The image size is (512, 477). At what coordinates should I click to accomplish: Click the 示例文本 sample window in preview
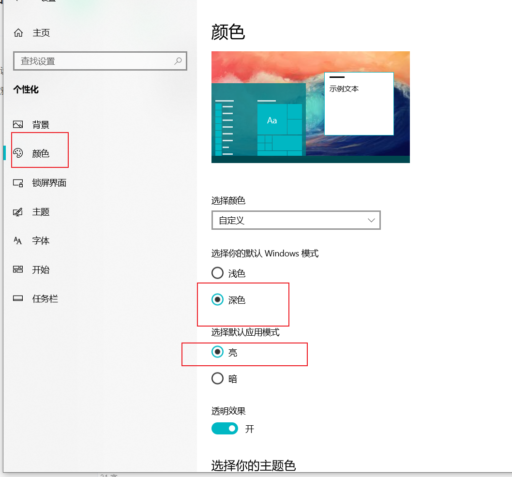click(x=359, y=104)
